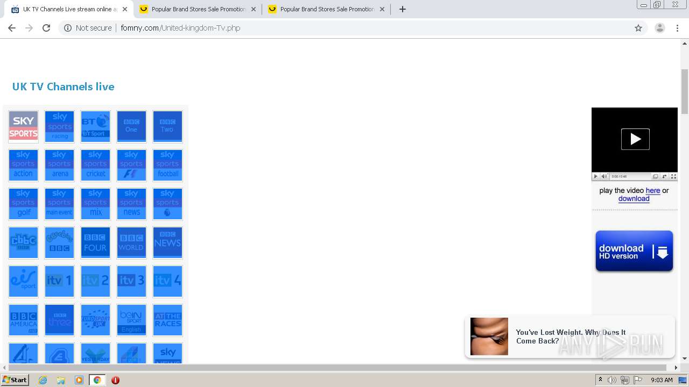
Task: Open Chrome three-dot menu
Action: [678, 28]
